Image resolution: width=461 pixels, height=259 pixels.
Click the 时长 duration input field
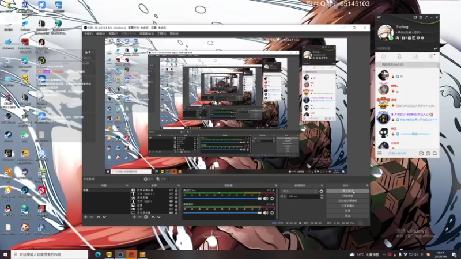click(304, 196)
